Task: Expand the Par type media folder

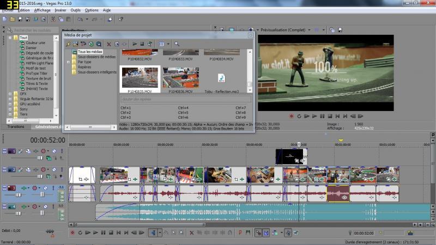Action: [x=68, y=62]
